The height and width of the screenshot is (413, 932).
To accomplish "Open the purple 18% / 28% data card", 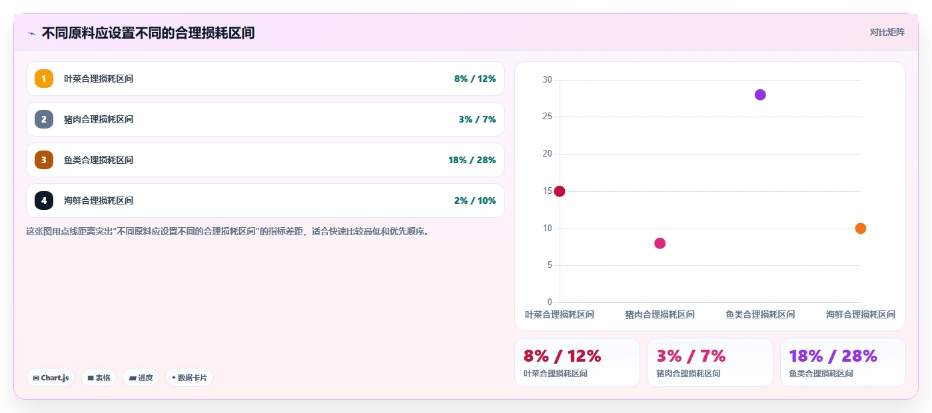I will click(x=843, y=362).
